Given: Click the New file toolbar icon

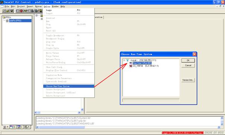Looking at the screenshot, I should 4,11.
